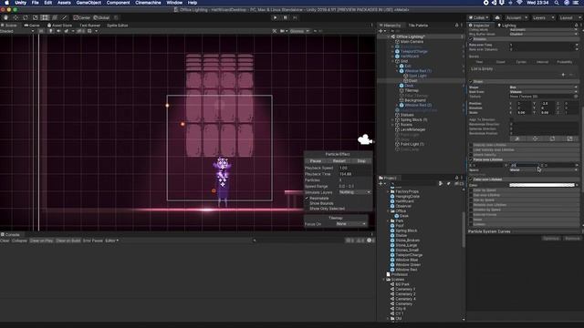The width and height of the screenshot is (584, 328).
Task: Open the Collab dropdown
Action: coord(478,17)
